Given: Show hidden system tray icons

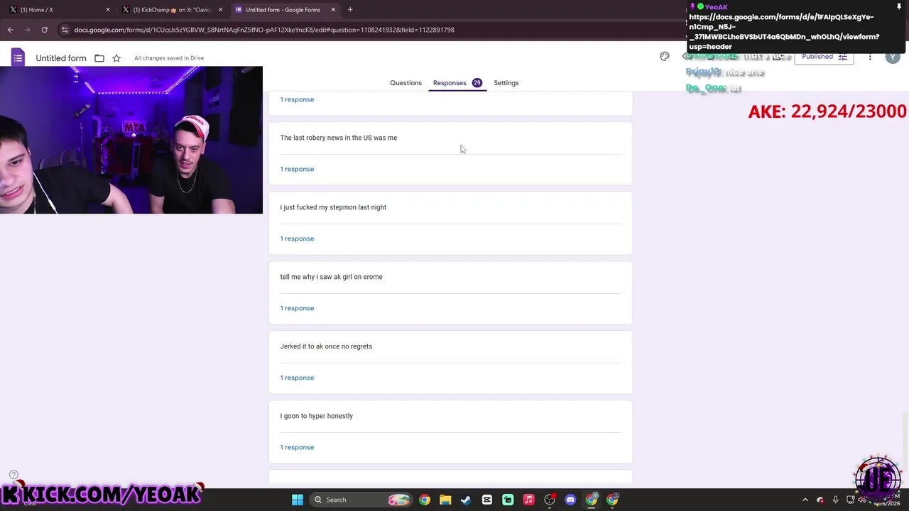Looking at the screenshot, I should 805,500.
